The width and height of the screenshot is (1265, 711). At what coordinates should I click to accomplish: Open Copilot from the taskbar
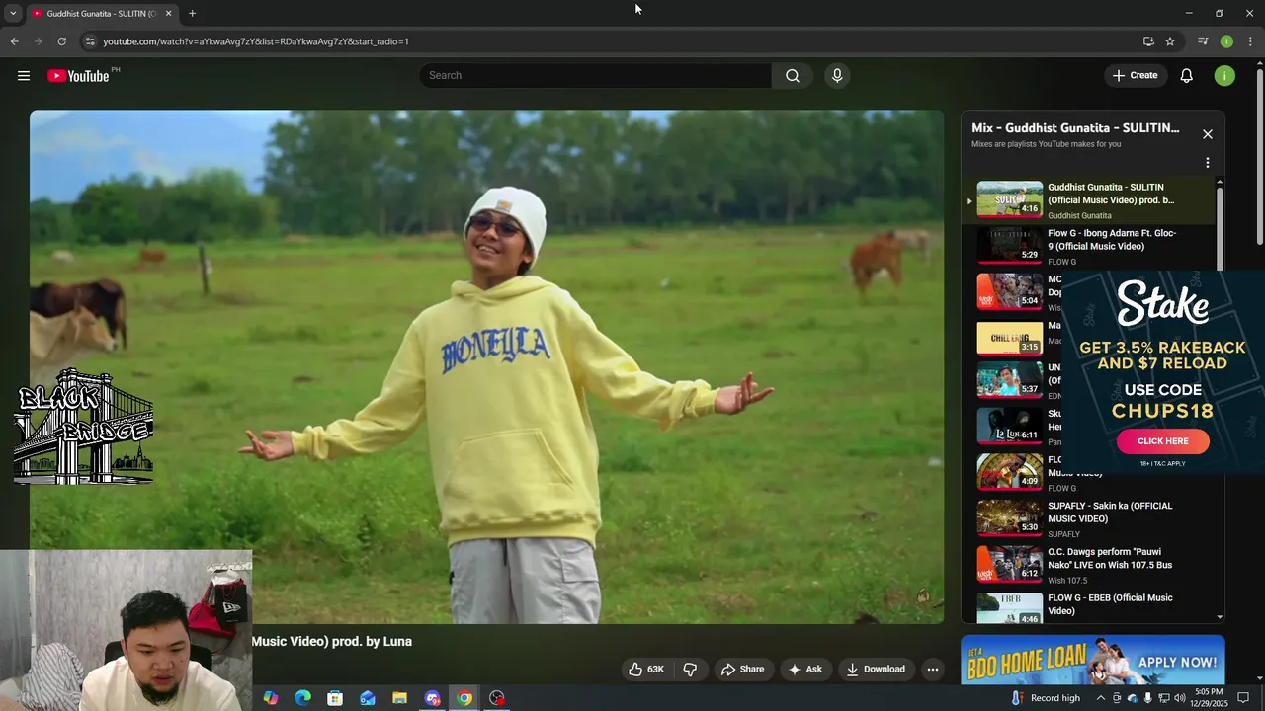tap(271, 698)
